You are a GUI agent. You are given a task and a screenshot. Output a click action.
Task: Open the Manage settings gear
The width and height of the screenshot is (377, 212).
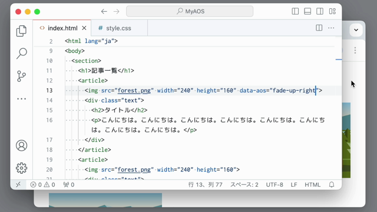click(x=21, y=168)
